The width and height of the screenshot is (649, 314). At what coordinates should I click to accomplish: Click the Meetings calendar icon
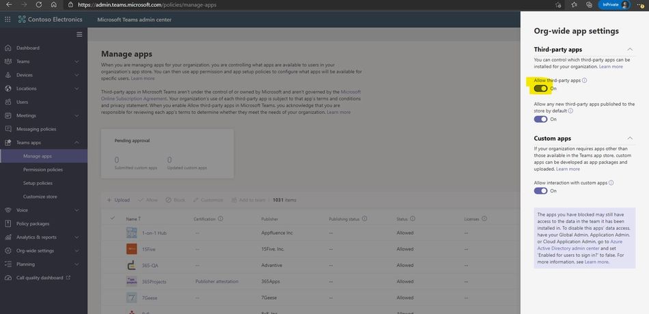pyautogui.click(x=8, y=115)
